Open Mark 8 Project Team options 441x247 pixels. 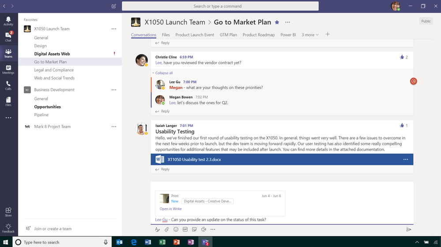click(113, 126)
